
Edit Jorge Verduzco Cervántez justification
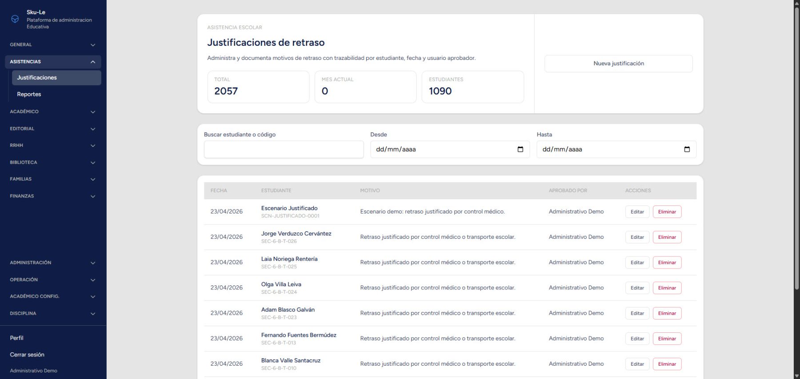pos(637,237)
